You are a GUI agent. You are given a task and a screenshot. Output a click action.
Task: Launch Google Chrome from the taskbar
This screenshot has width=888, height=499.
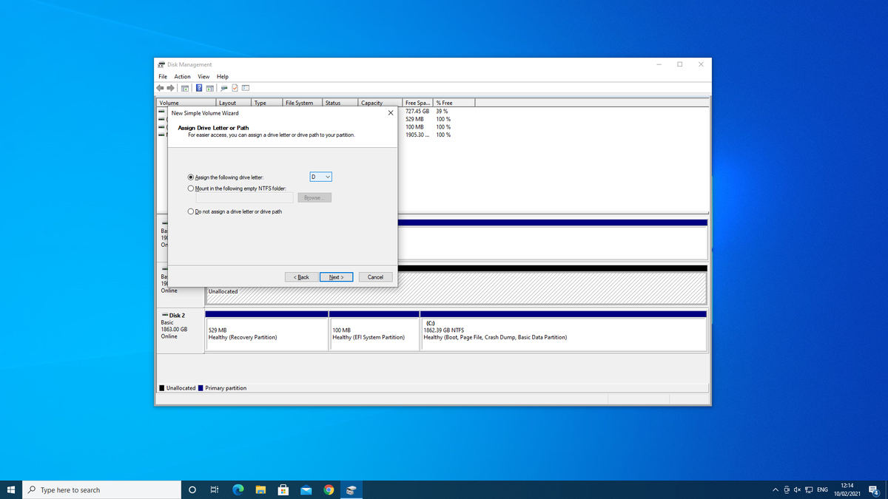pyautogui.click(x=329, y=490)
